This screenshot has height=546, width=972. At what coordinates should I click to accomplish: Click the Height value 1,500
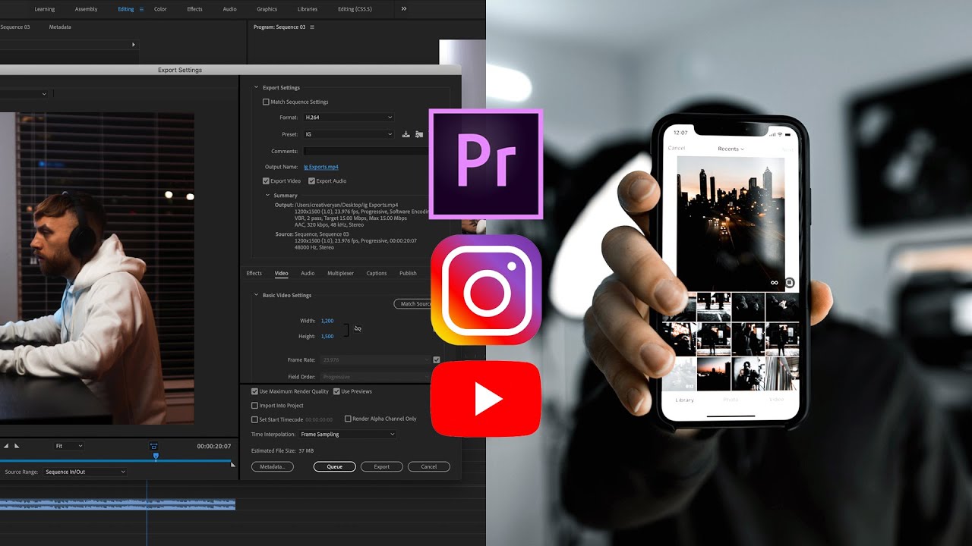click(327, 336)
